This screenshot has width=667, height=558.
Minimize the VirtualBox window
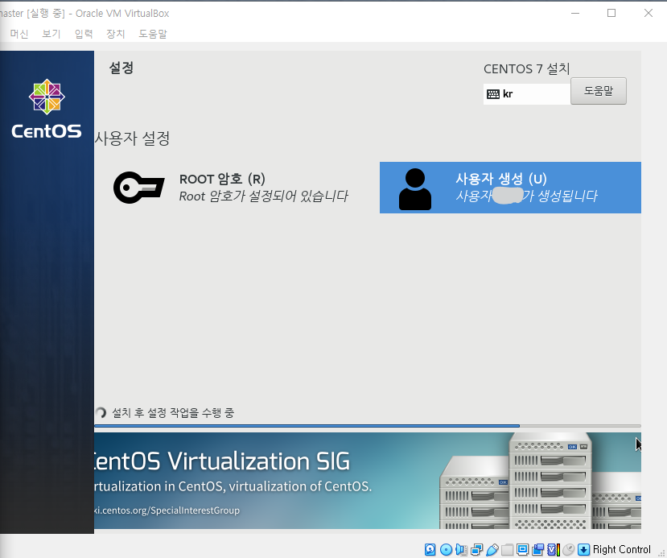pos(575,13)
